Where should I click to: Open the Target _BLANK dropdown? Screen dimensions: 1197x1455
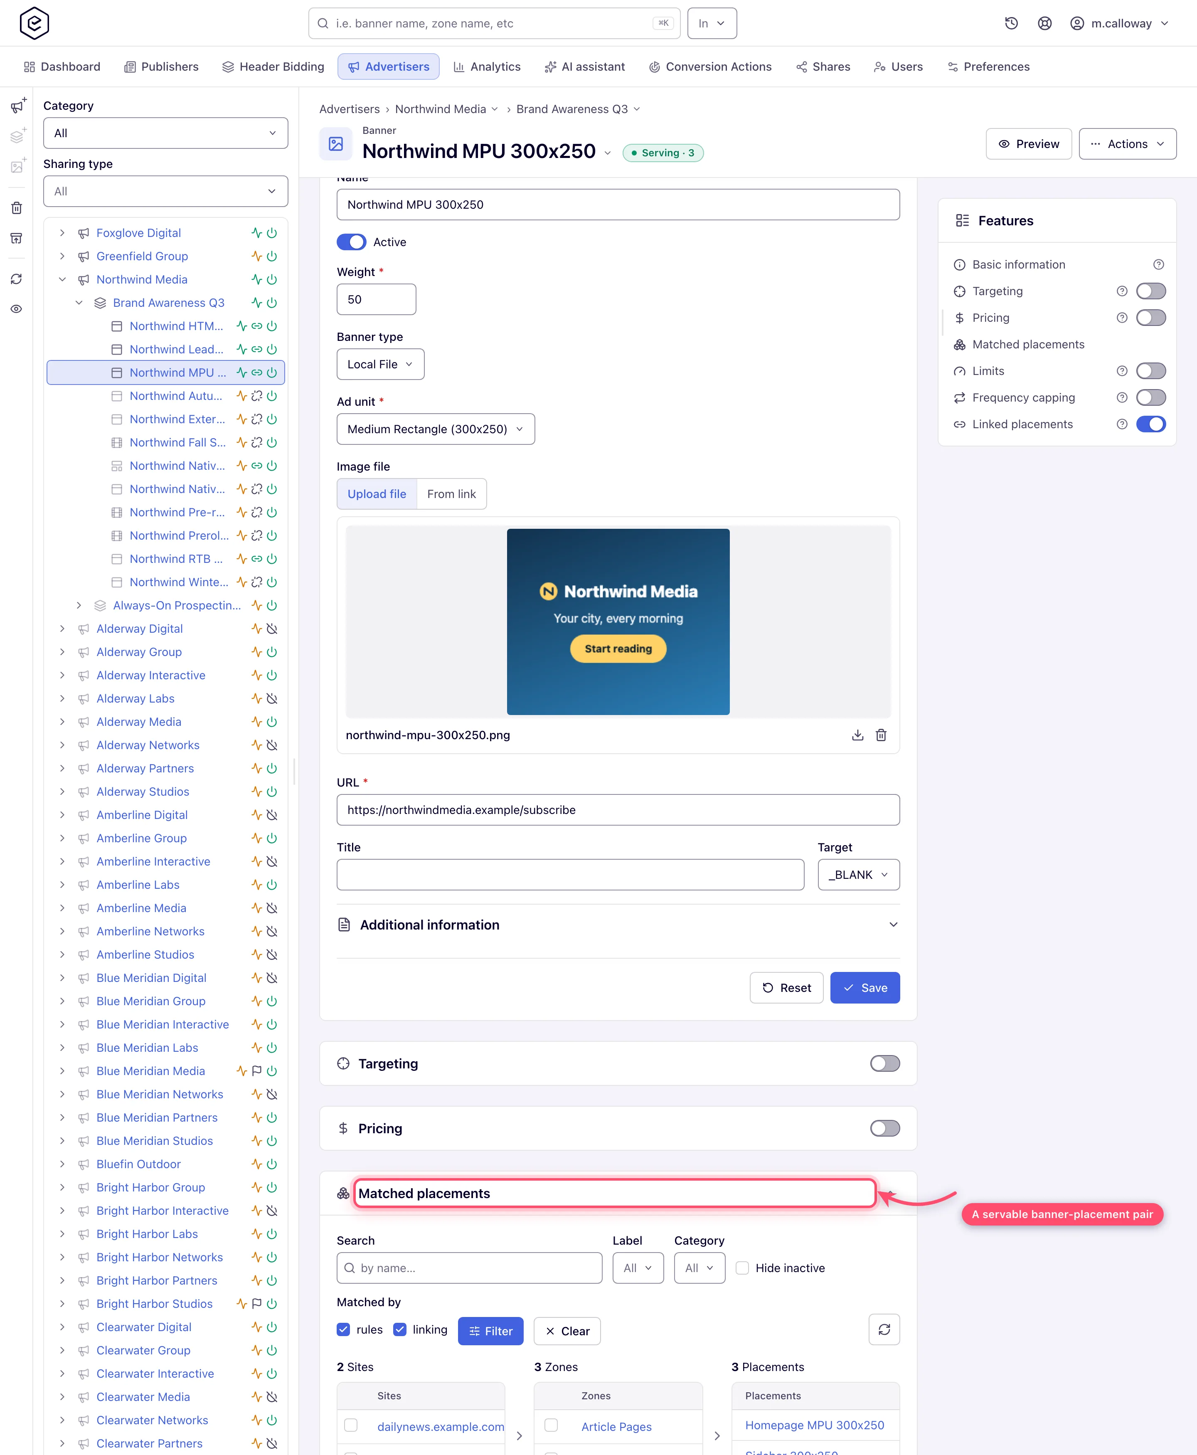[x=858, y=874]
